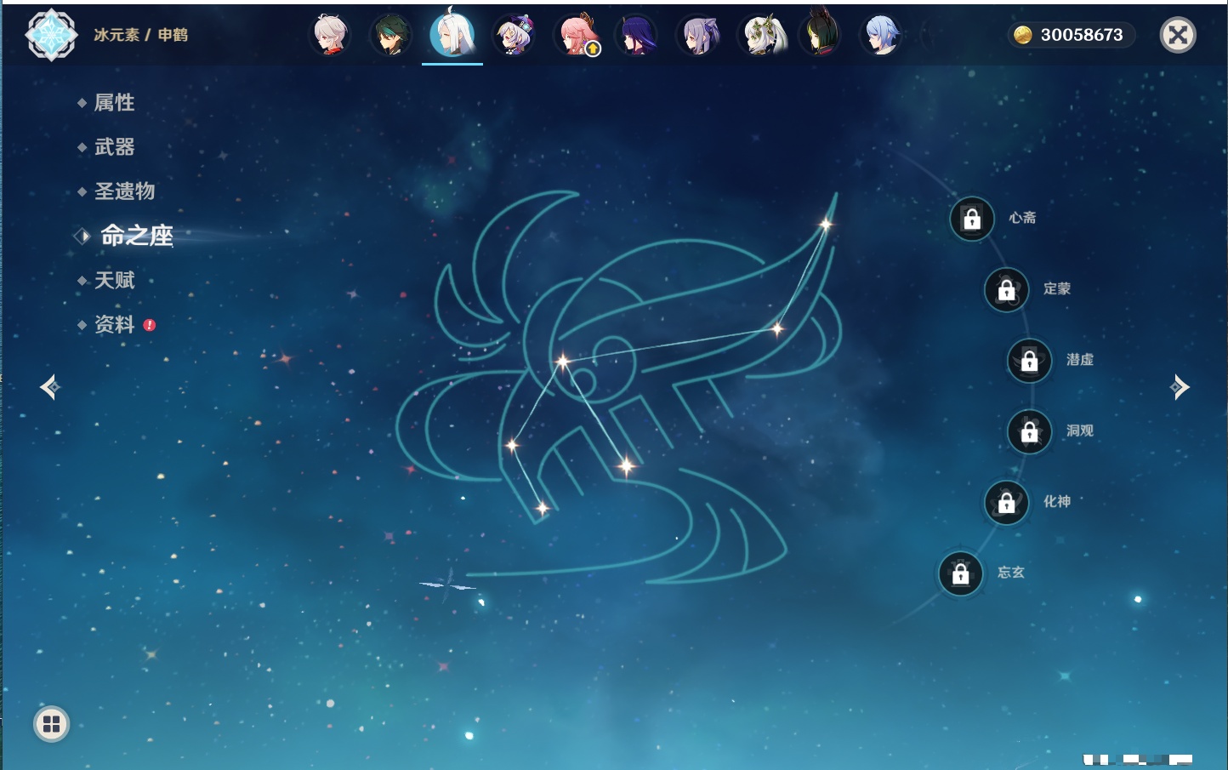Select Kazuha's avatar in the character bar
Viewport: 1228px width, 770px height.
coord(330,35)
